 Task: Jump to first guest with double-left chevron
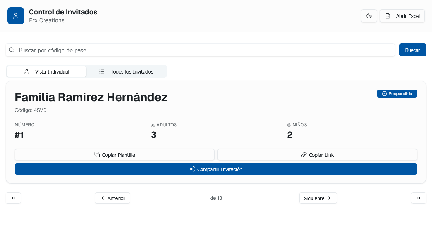click(x=13, y=198)
